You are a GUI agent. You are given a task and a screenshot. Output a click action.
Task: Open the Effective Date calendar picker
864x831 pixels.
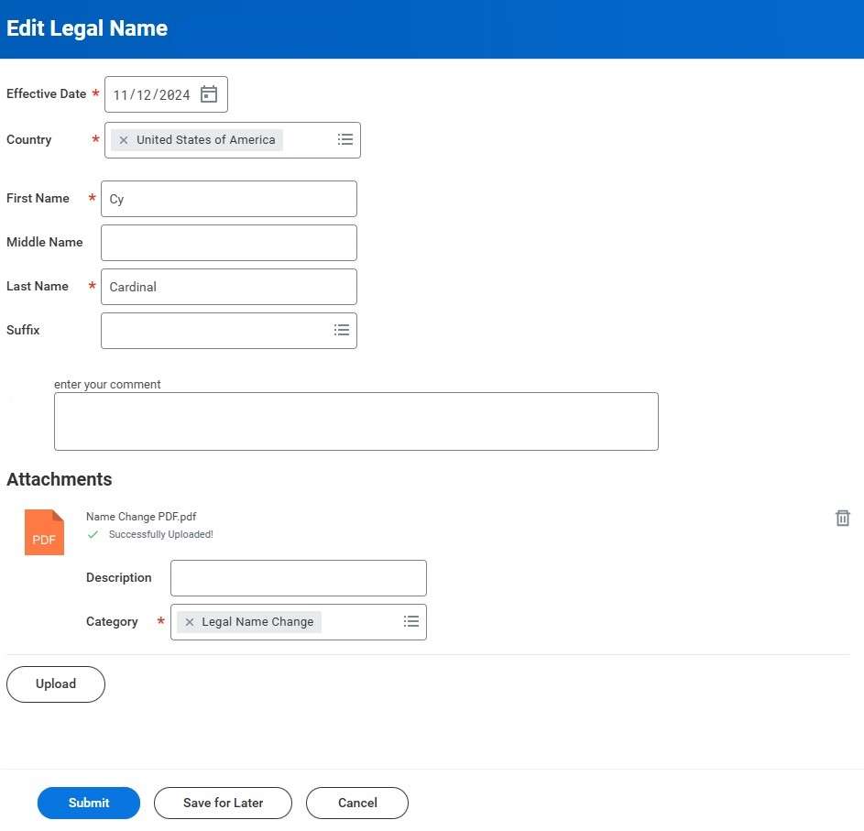click(x=208, y=94)
